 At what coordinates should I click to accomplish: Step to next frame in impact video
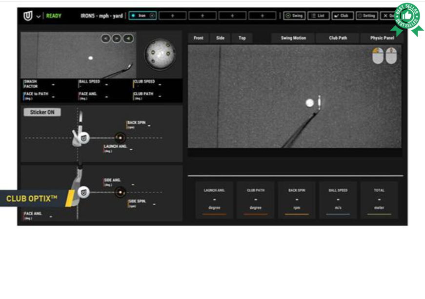coord(117,39)
